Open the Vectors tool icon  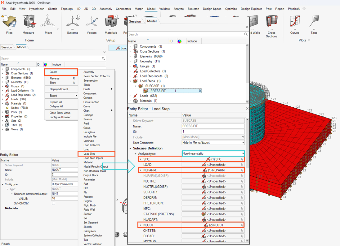92,21
